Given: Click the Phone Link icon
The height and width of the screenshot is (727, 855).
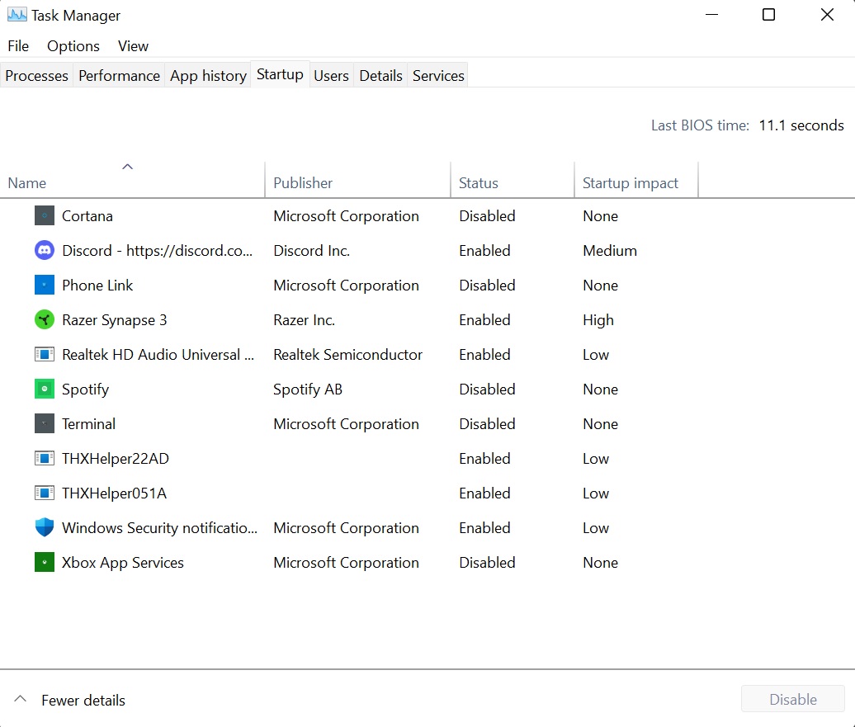Looking at the screenshot, I should [x=45, y=286].
